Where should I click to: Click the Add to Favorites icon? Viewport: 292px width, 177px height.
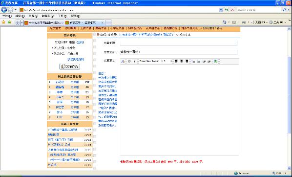coord(9,22)
